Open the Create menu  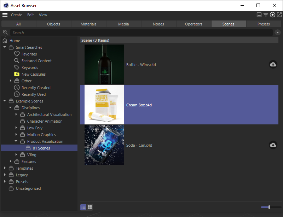pyautogui.click(x=16, y=15)
